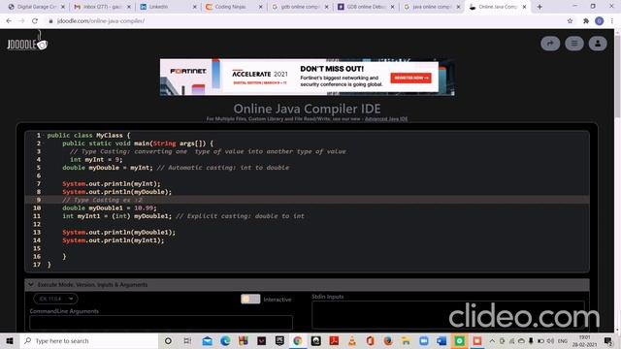Open the notification center icon
The width and height of the screenshot is (621, 349).
(x=608, y=340)
